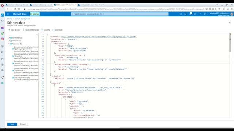Viewport: 234px width, 131px height.
Task: Open the Notifications bell
Action: pos(190,14)
